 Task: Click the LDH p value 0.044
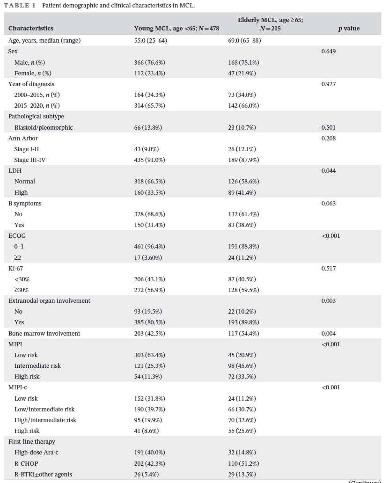[x=329, y=171]
